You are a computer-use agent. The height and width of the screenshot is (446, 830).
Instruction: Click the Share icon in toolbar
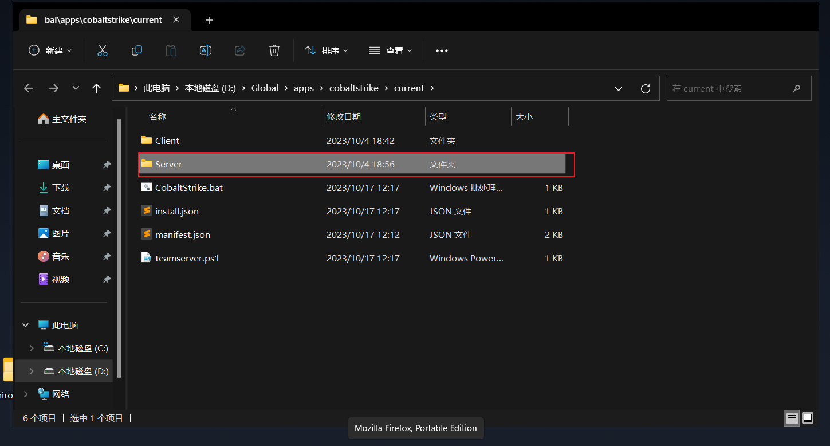click(x=240, y=50)
